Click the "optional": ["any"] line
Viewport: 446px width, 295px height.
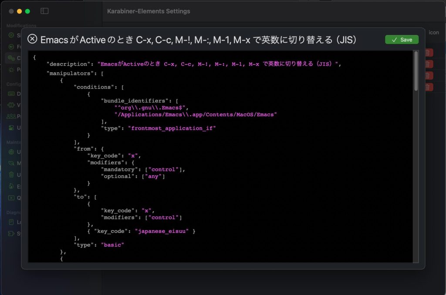[133, 176]
